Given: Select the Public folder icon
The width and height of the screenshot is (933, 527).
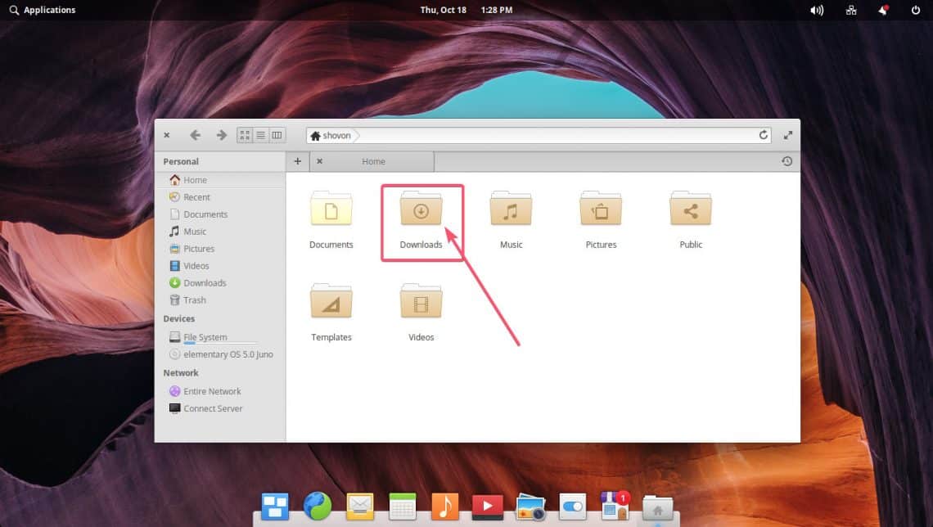Looking at the screenshot, I should pos(691,209).
